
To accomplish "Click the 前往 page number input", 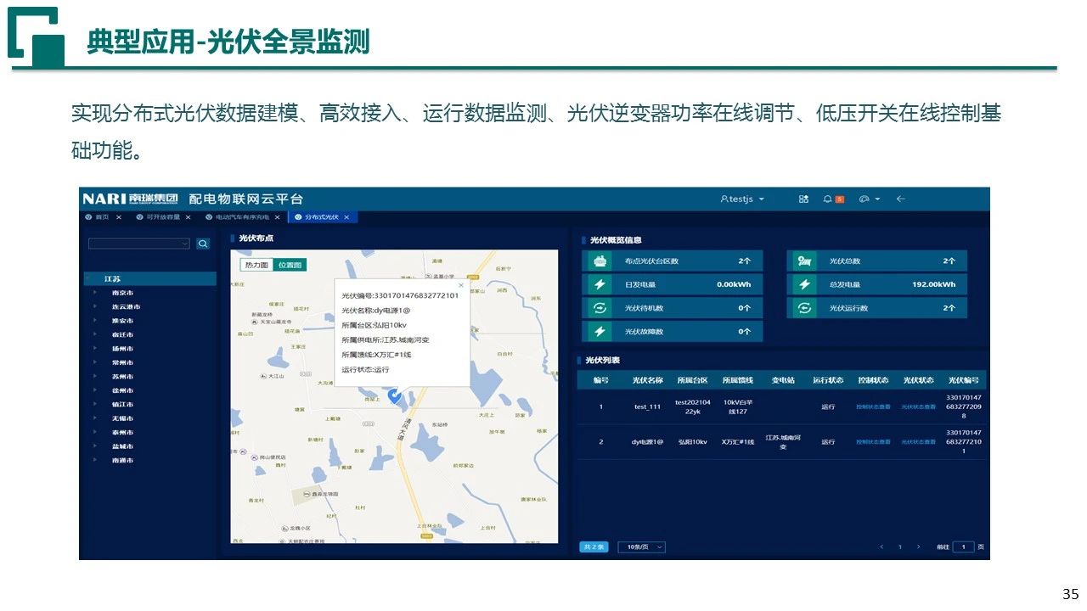I will coord(963,547).
